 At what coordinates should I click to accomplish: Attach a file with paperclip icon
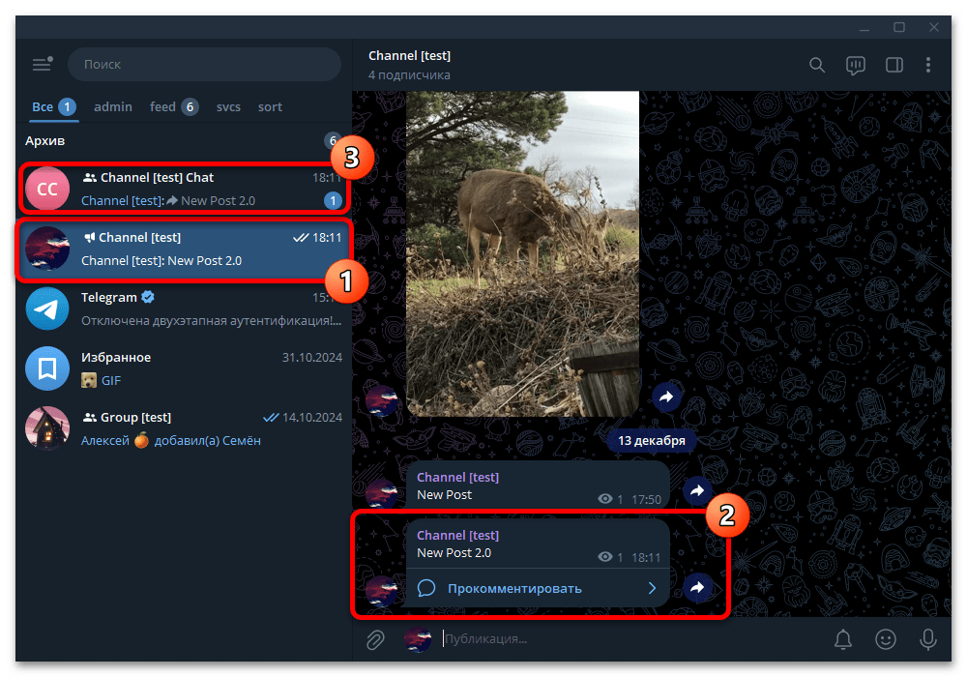coord(375,639)
